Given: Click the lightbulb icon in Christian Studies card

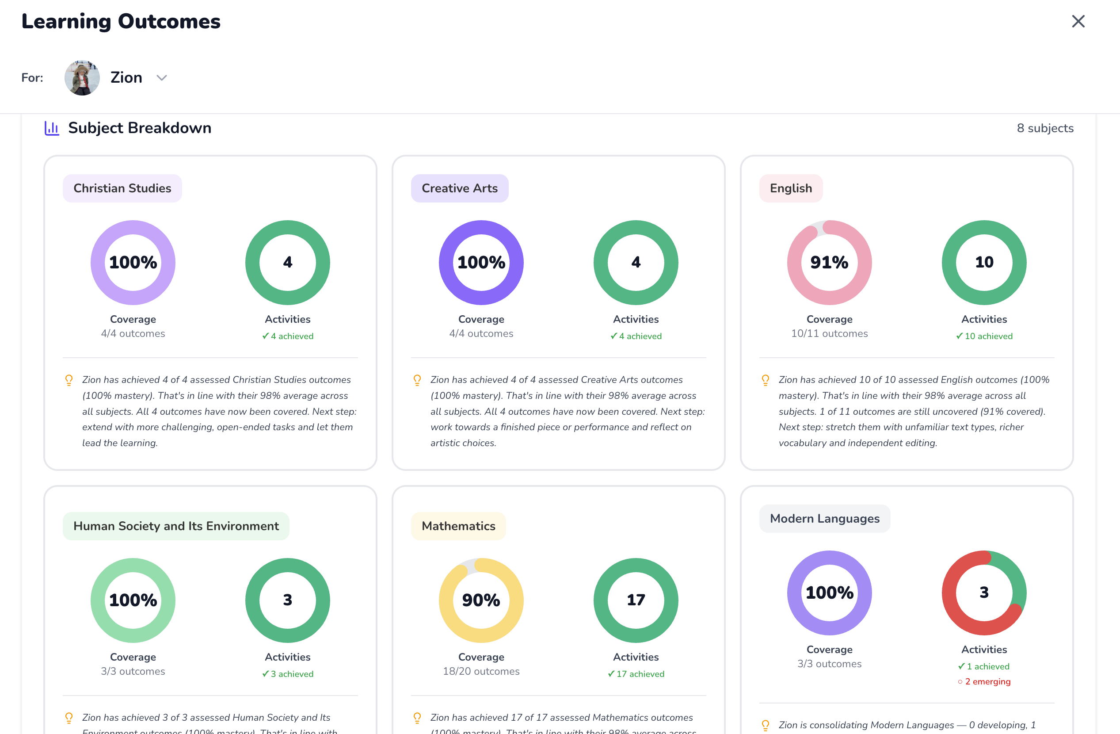Looking at the screenshot, I should [69, 380].
